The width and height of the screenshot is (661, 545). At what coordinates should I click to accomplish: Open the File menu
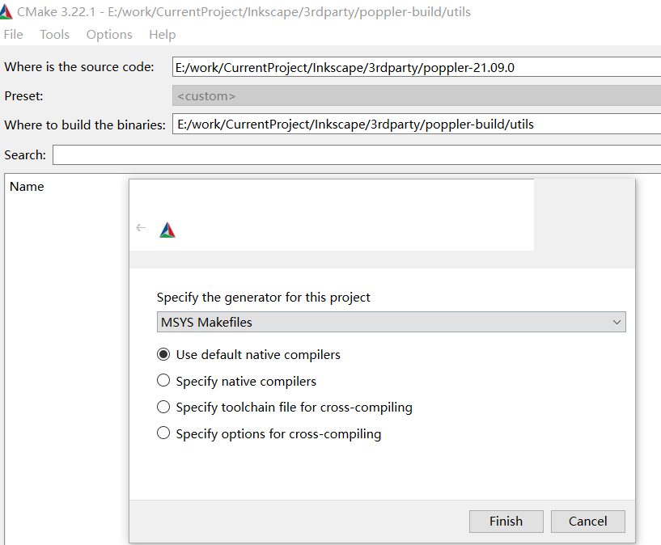[x=13, y=35]
